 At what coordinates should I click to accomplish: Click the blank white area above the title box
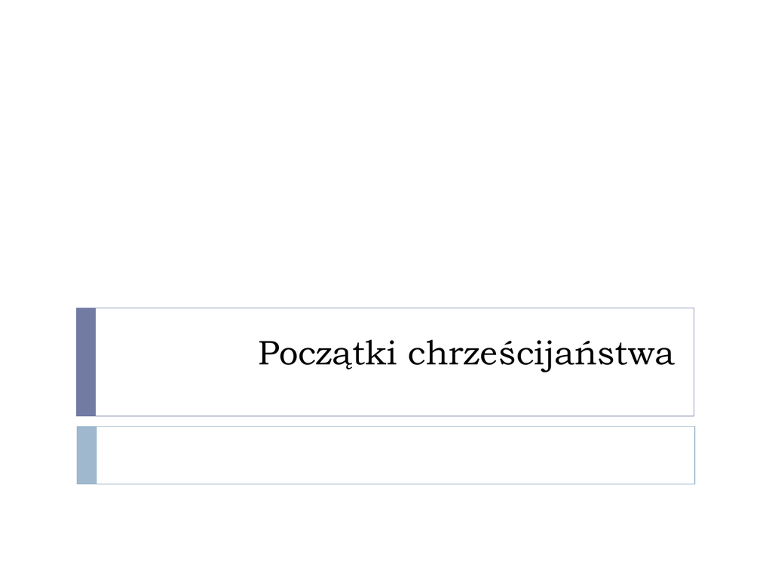point(386,151)
